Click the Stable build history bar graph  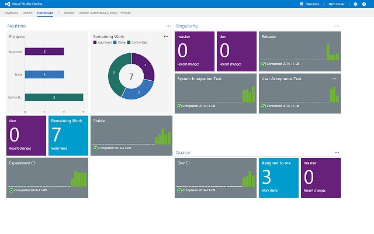[163, 136]
